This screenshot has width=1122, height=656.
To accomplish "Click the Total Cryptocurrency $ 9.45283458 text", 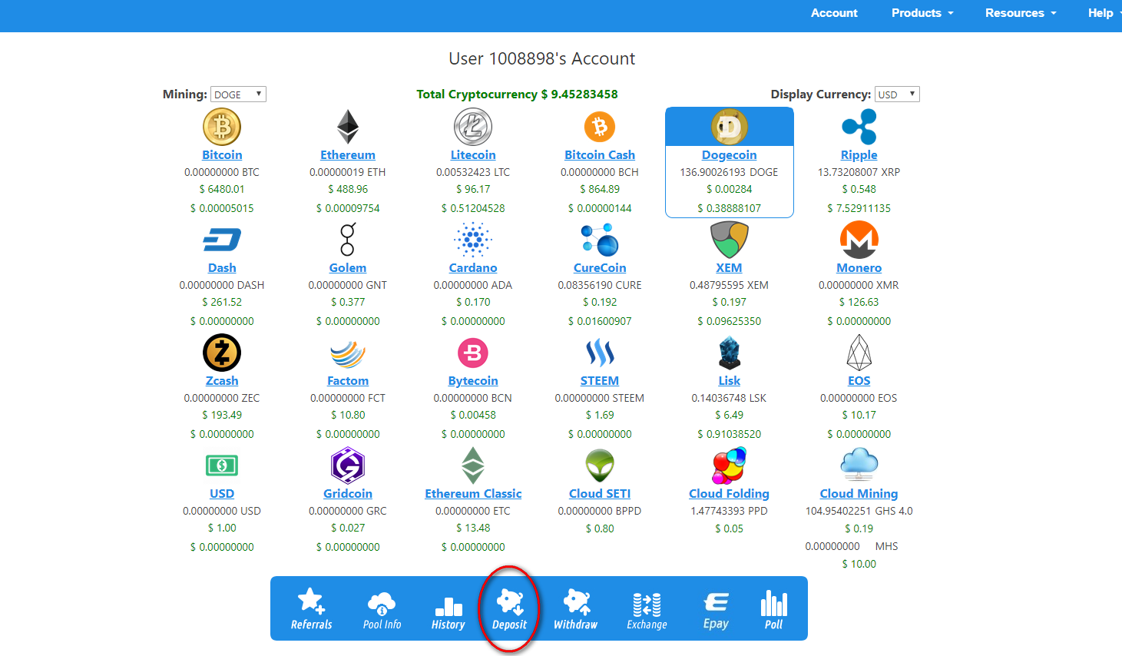I will [517, 94].
